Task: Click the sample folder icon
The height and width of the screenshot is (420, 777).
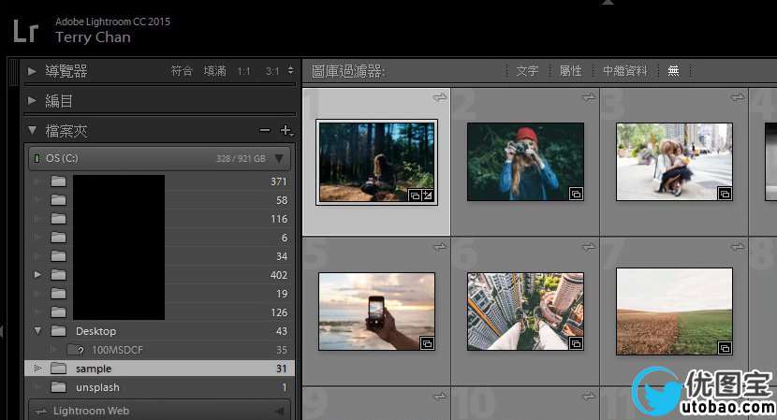Action: (58, 369)
